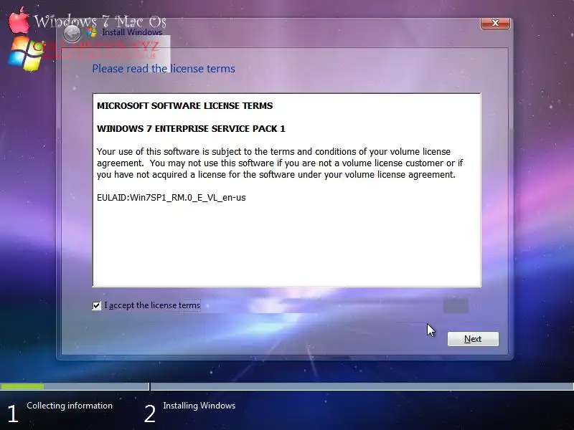Screen dimensions: 574x430
Task: Click the MICROSOFT SOFTWARE LICENSE TERMS heading
Action: [184, 105]
